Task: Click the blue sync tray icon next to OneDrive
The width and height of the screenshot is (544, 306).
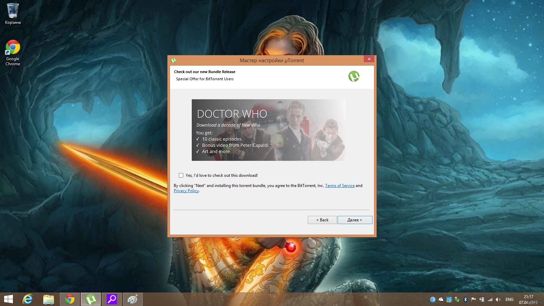Action: coord(449,300)
